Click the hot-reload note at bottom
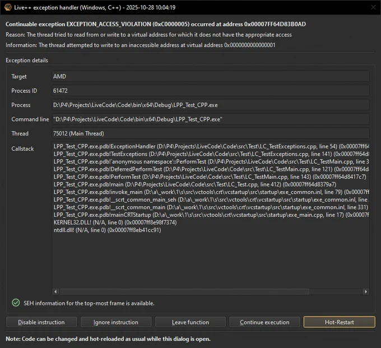 pos(108,339)
